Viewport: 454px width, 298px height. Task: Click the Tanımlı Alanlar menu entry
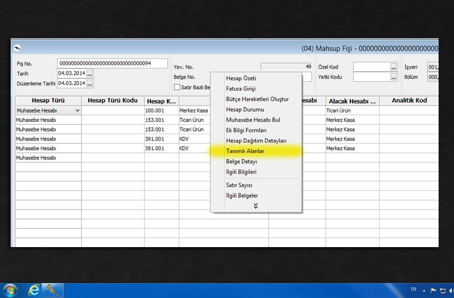pos(245,151)
